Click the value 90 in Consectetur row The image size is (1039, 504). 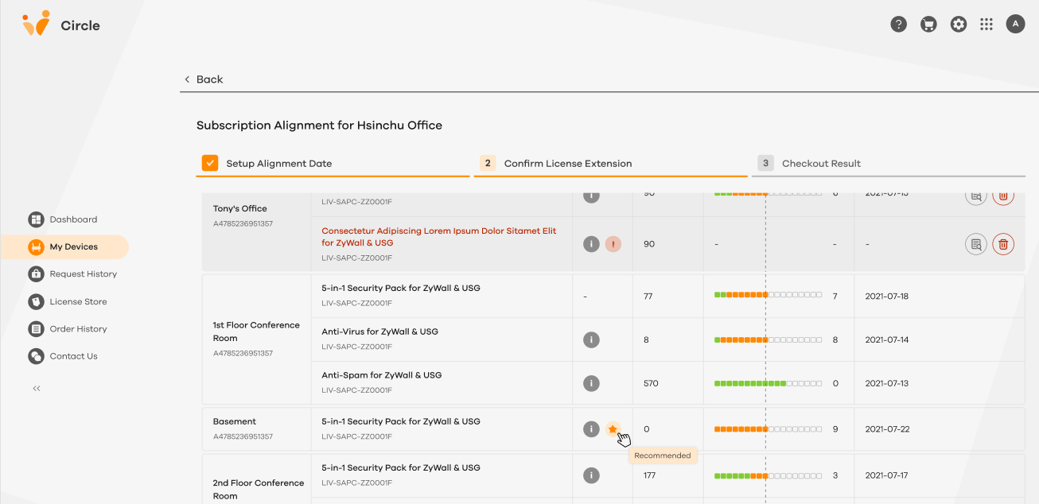[x=649, y=244]
